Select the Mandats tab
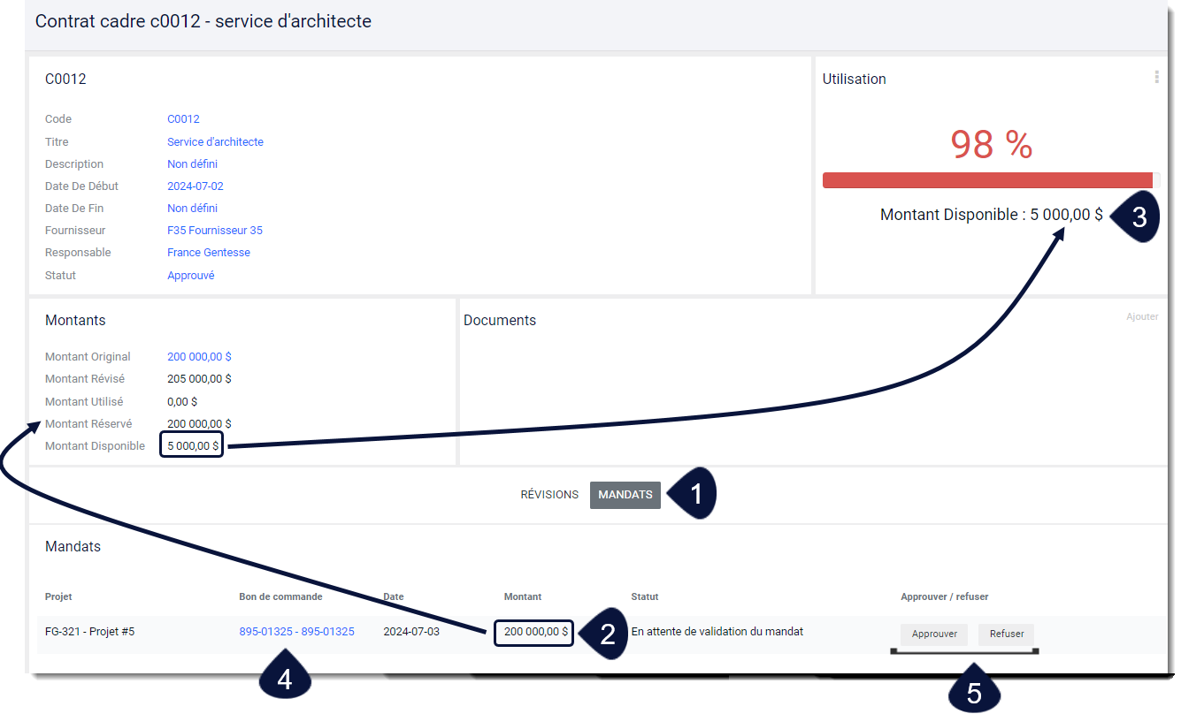 625,495
